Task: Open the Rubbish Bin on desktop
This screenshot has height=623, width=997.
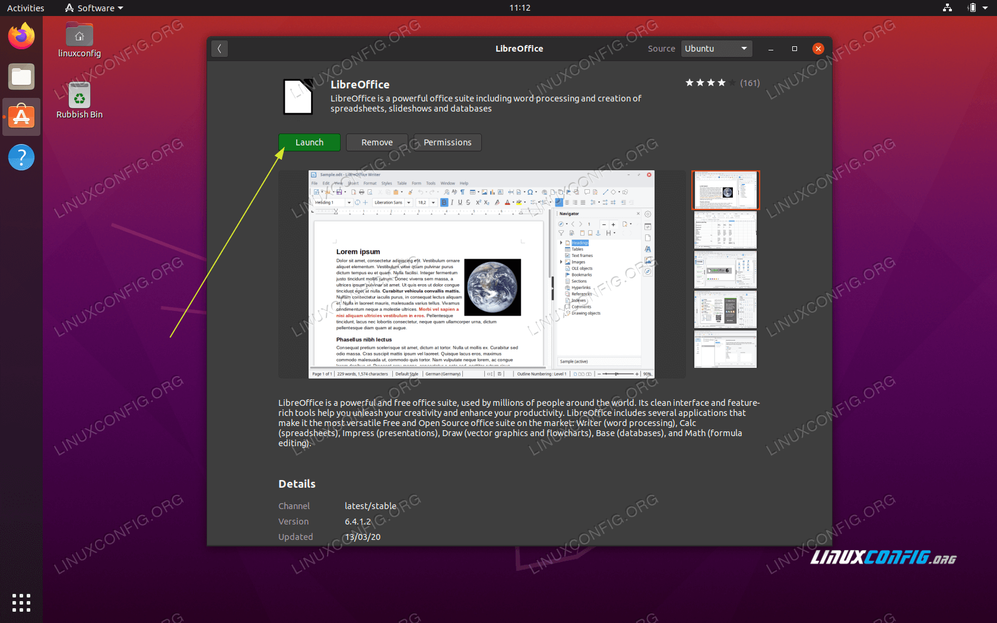Action: 80,101
